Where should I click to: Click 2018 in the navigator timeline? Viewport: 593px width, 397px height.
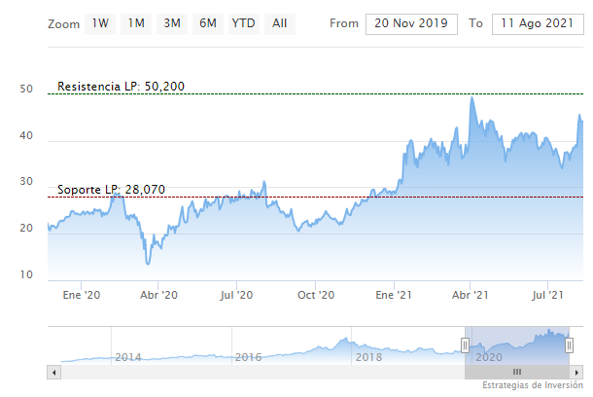tap(368, 357)
